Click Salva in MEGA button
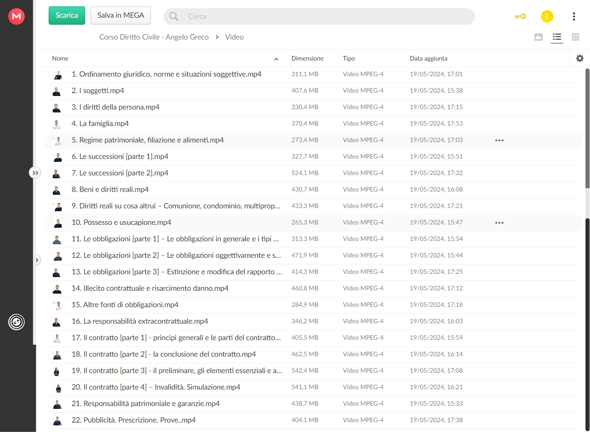 pyautogui.click(x=121, y=16)
